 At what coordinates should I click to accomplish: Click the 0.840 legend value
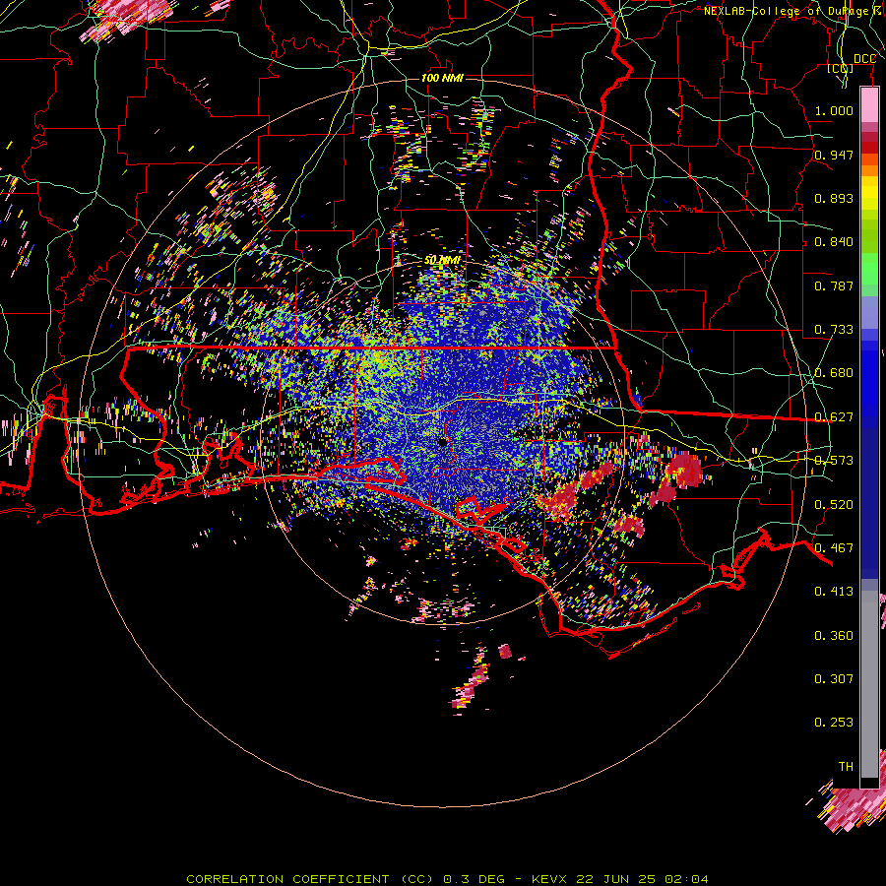(x=834, y=241)
